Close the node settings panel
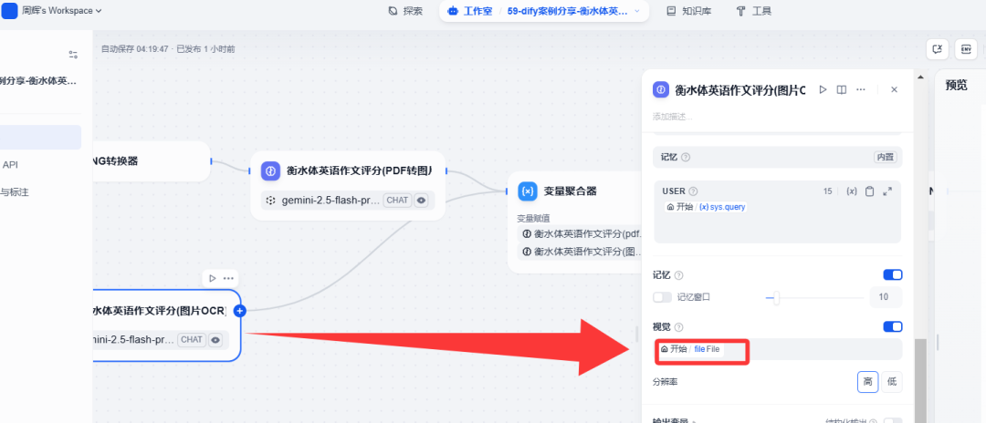The width and height of the screenshot is (986, 423). pyautogui.click(x=894, y=89)
